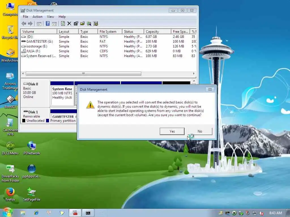Screen dimensions: 290x217
Task: Select the Disk 0 label panel
Action: tap(35, 93)
